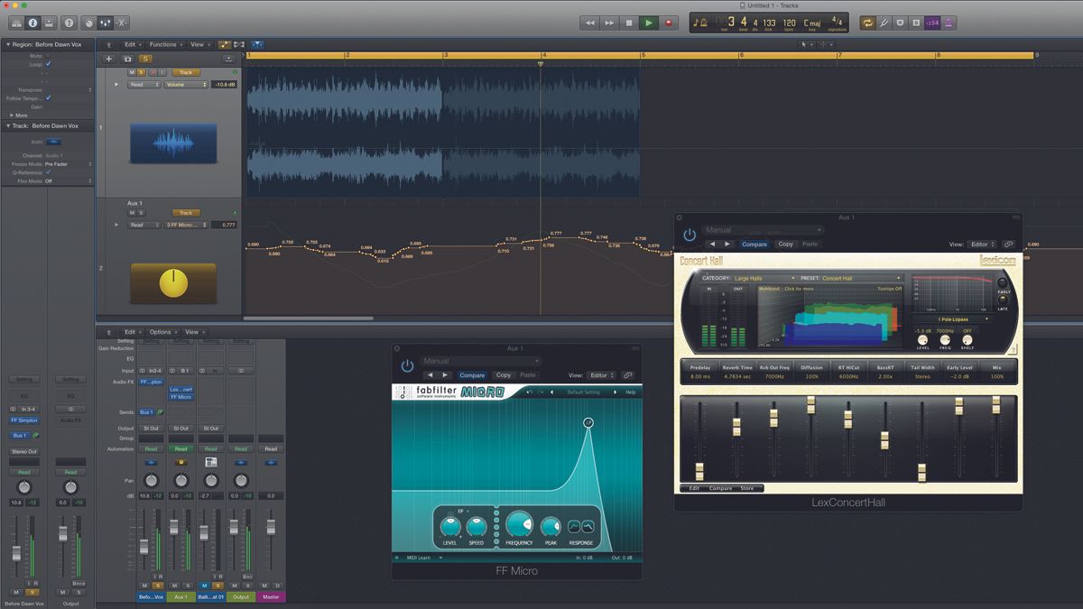Viewport: 1083px width, 609px height.
Task: Open the Library panel icon
Action: pos(17,23)
